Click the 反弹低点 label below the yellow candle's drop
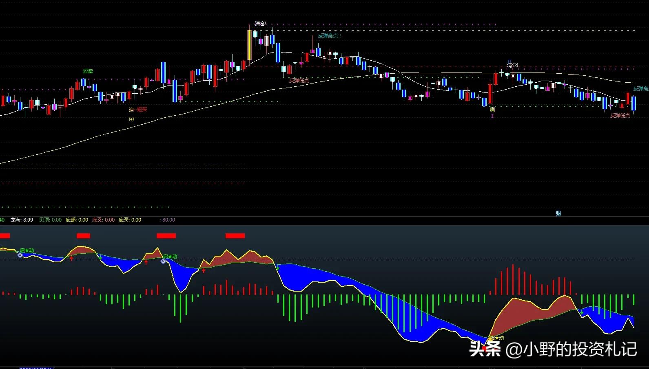Screen dimensions: 649x369 pyautogui.click(x=299, y=81)
